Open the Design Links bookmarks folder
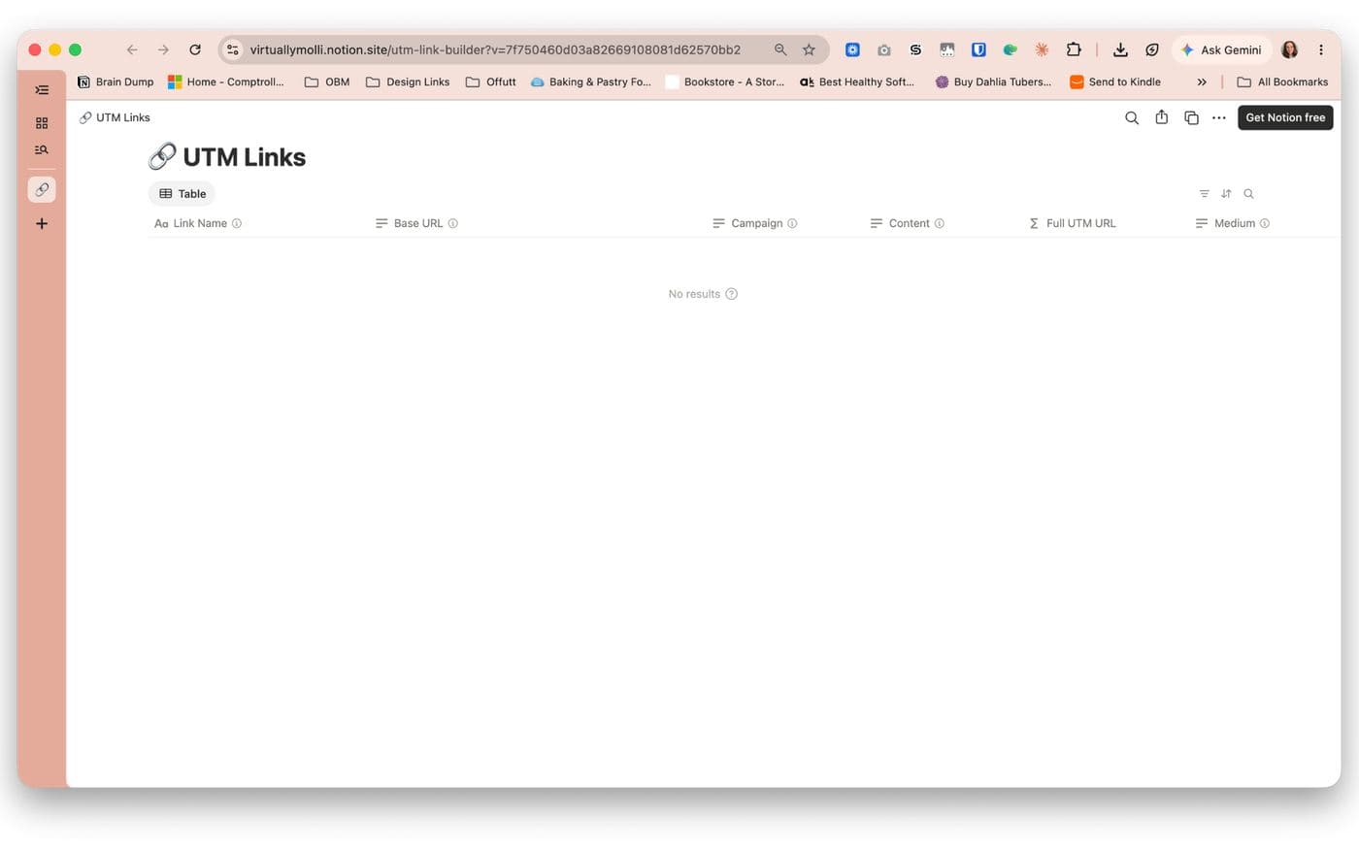The image size is (1359, 849). pyautogui.click(x=408, y=82)
